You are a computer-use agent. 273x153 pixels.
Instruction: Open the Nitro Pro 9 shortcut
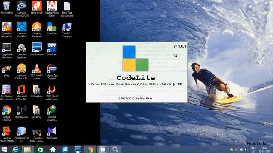click(37, 8)
